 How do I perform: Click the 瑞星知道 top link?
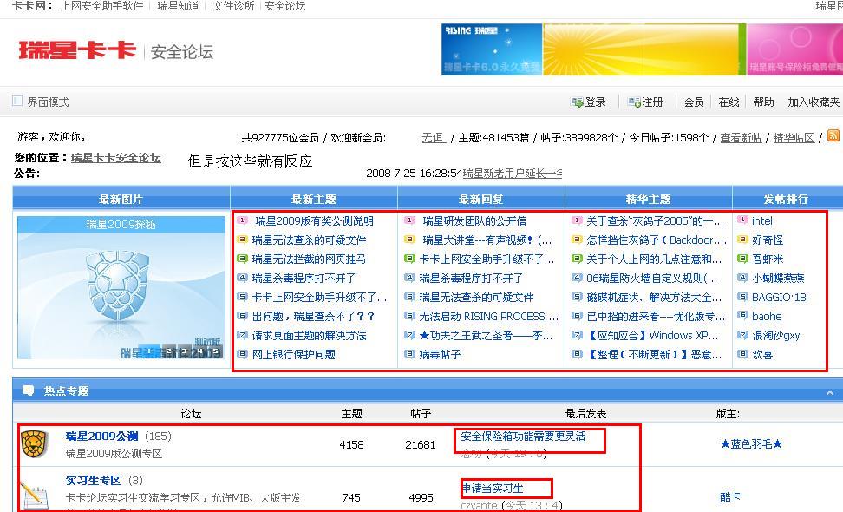point(178,6)
